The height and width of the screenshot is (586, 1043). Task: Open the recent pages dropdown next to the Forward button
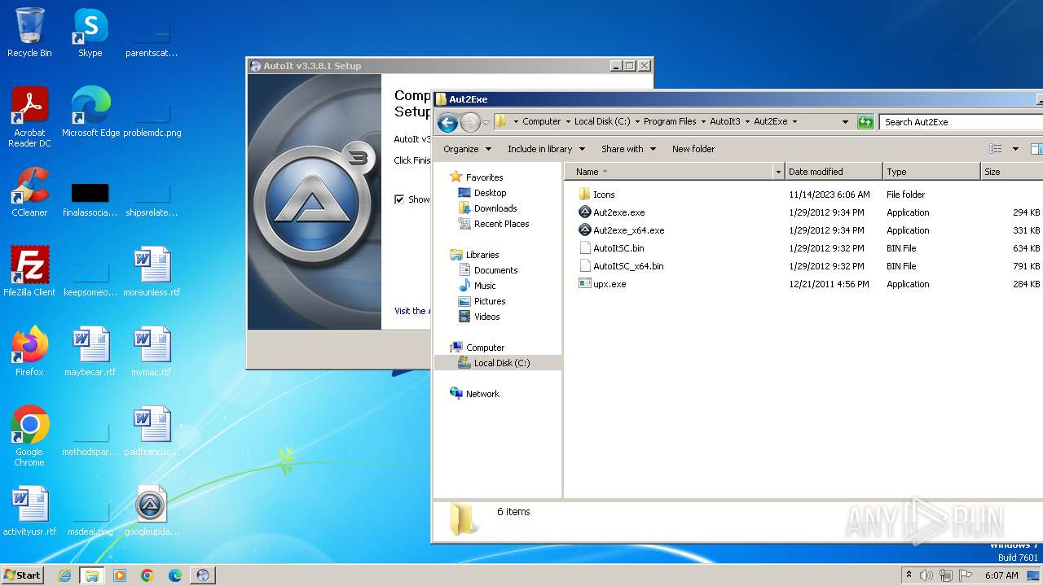486,123
